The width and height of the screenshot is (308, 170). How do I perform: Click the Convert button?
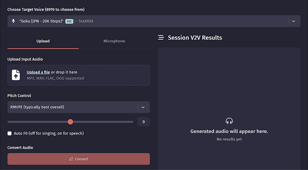tap(79, 159)
